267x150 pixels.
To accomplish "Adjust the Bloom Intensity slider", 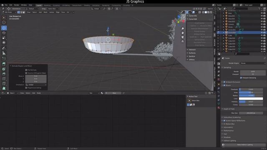I will click(251, 102).
